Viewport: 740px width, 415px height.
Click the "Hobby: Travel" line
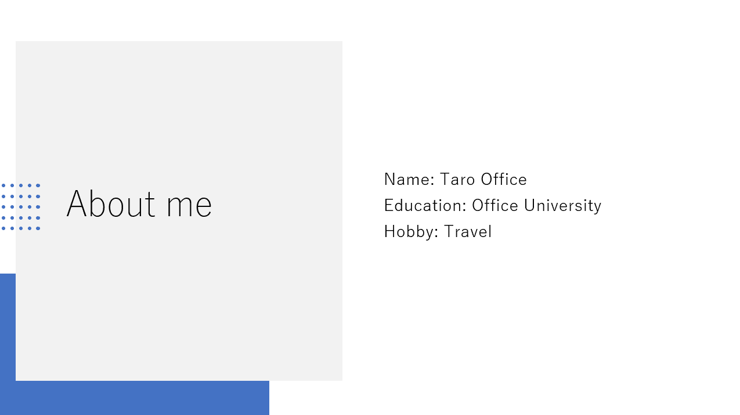(438, 232)
